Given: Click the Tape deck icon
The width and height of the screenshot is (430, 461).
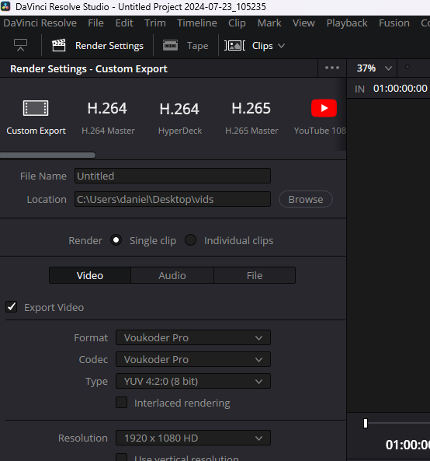Looking at the screenshot, I should click(x=170, y=46).
